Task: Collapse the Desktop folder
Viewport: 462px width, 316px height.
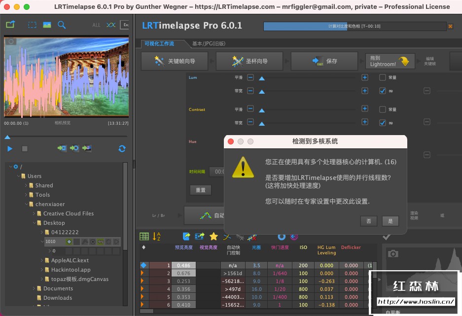Action: click(34, 223)
